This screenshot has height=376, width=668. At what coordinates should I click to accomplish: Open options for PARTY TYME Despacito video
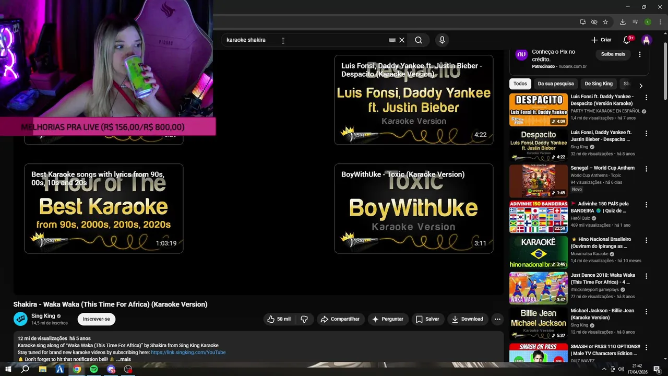(646, 98)
